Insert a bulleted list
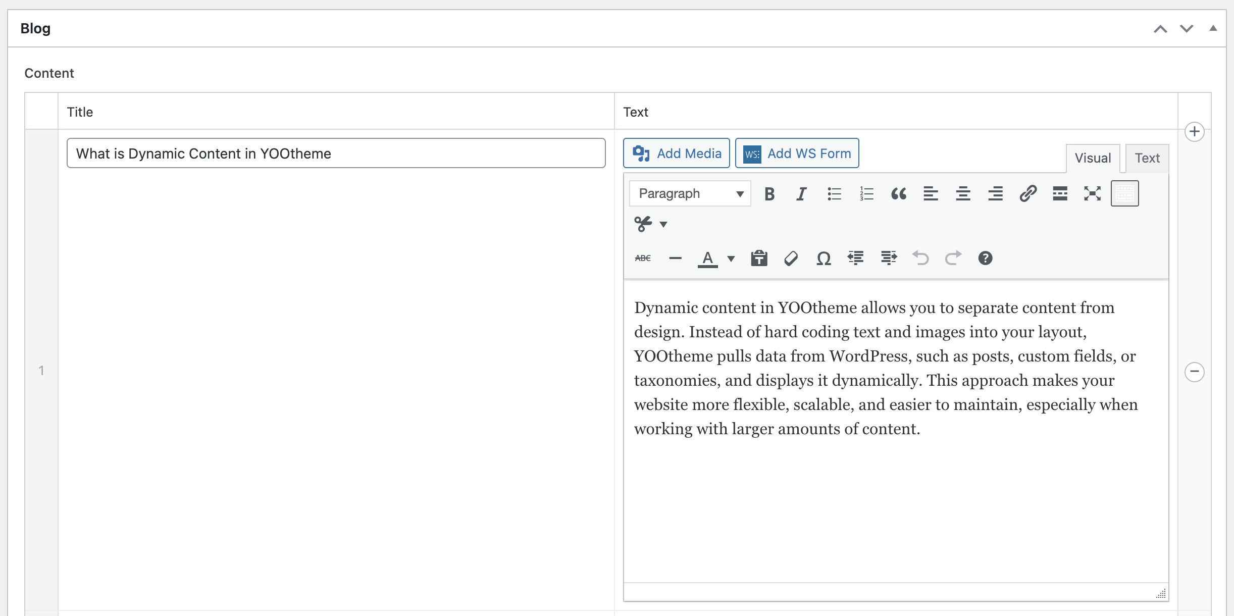This screenshot has height=616, width=1234. click(x=834, y=194)
